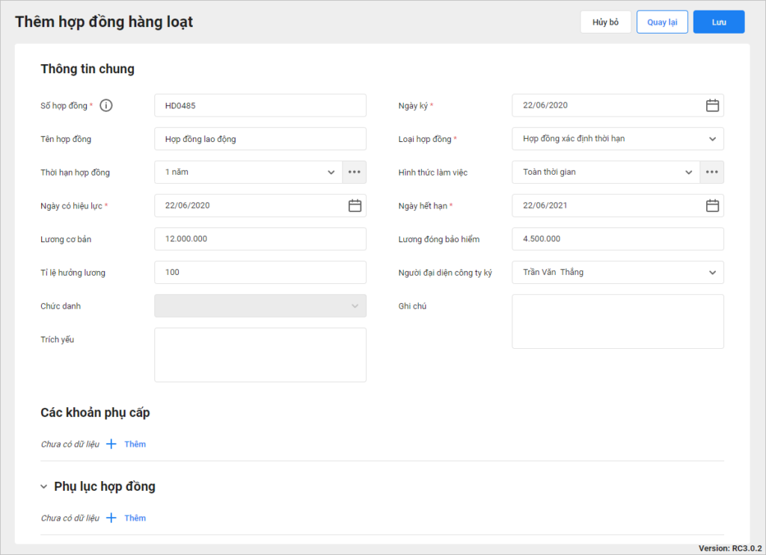766x555 pixels.
Task: Click the Quay lại button
Action: coord(662,22)
